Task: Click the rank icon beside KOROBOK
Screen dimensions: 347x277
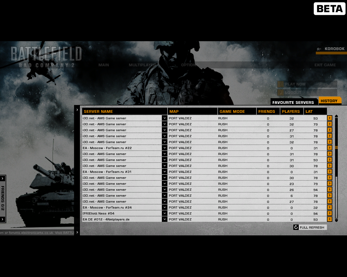Action: coord(319,49)
